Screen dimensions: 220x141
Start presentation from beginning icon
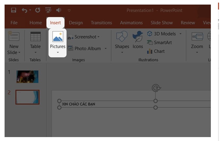(x=48, y=10)
